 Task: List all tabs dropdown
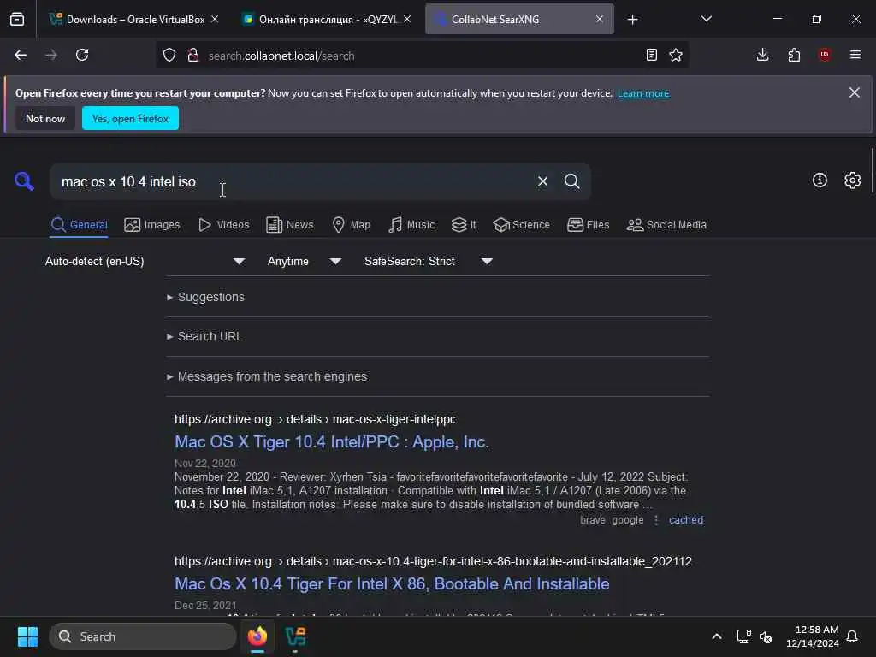[706, 19]
